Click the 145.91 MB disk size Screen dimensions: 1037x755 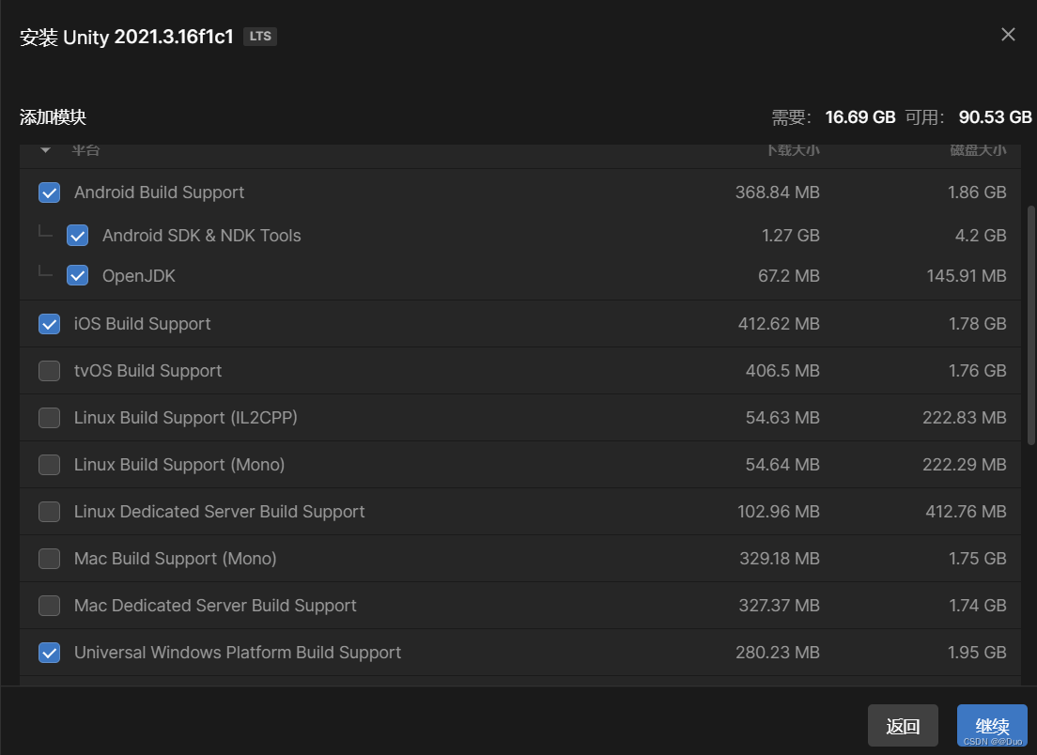click(967, 276)
